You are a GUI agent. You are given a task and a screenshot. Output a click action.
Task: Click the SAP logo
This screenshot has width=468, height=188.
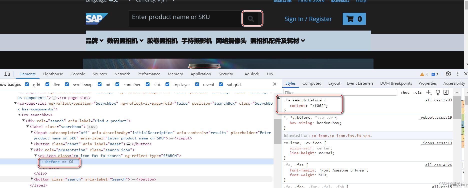coord(97,19)
